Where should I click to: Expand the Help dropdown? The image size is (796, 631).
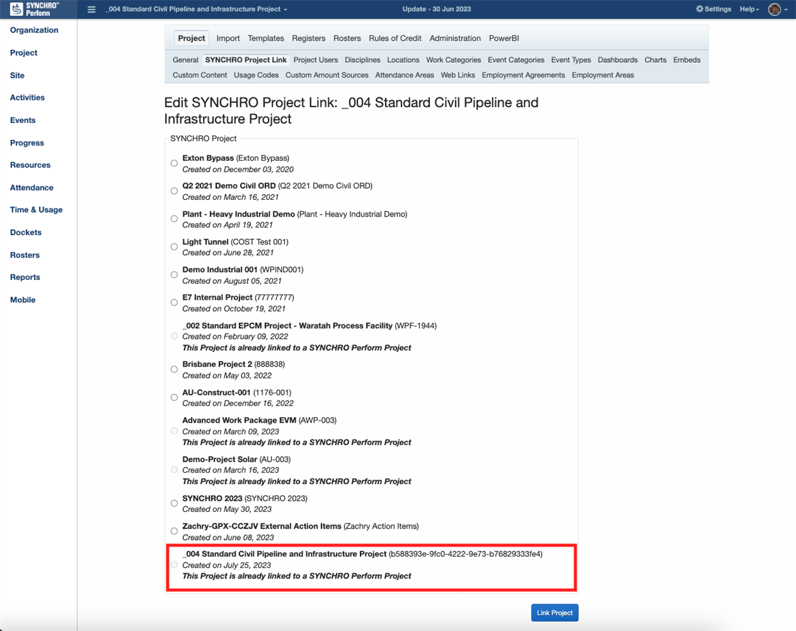[x=749, y=9]
